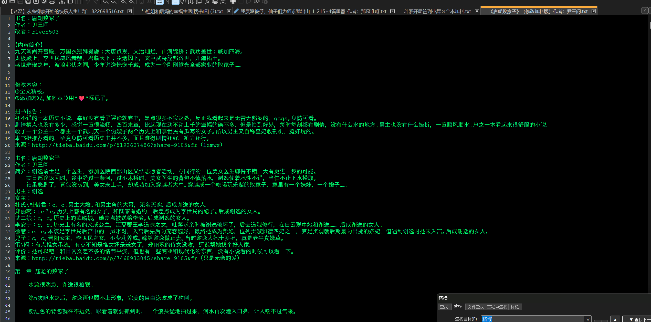The image size is (651, 322).
Task: Open the code view </> toolbar icon
Action: coord(183,2)
